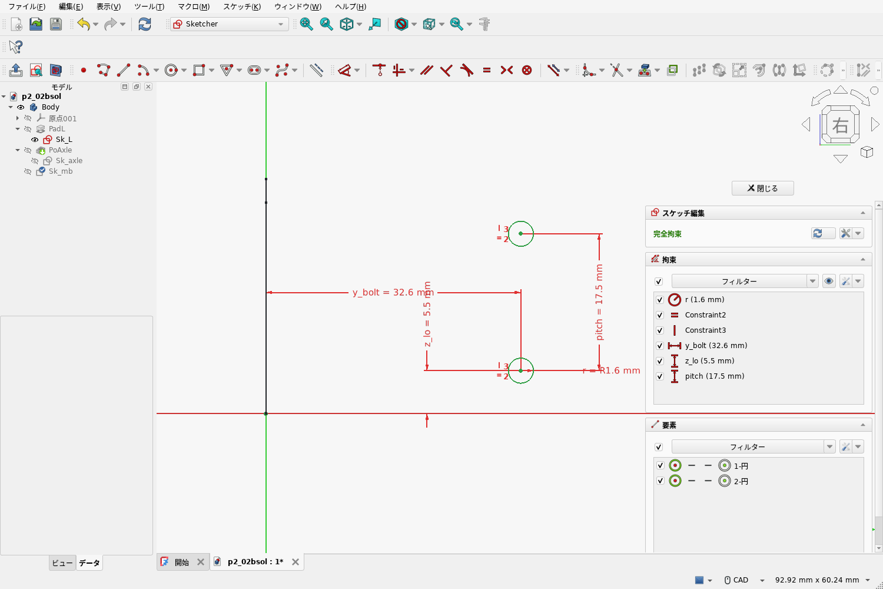Screen dimensions: 883x589
Task: Apply the symmetric constraint tool
Action: pos(507,70)
